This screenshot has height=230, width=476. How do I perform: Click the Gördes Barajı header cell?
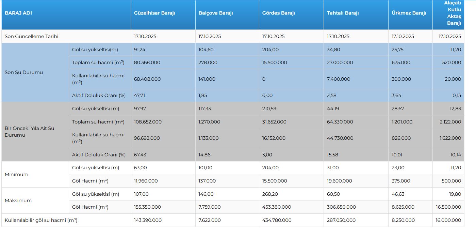pyautogui.click(x=278, y=13)
